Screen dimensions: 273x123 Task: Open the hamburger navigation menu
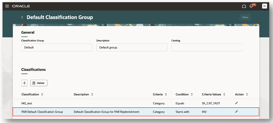7,6
